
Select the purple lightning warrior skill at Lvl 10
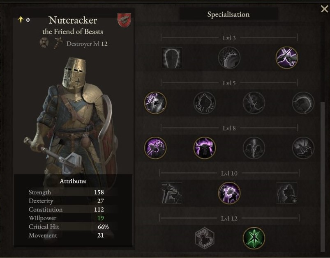pyautogui.click(x=229, y=193)
